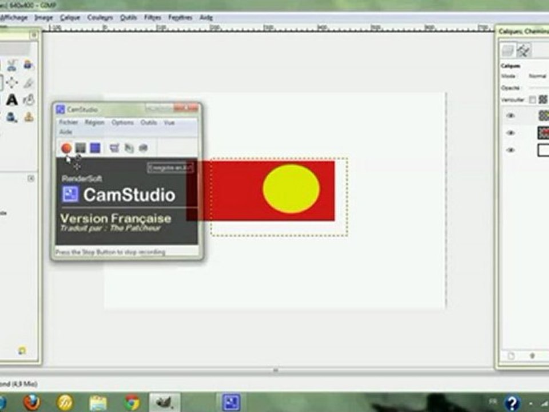
Task: Open the Outils menu in GIMP menu bar
Action: [128, 18]
